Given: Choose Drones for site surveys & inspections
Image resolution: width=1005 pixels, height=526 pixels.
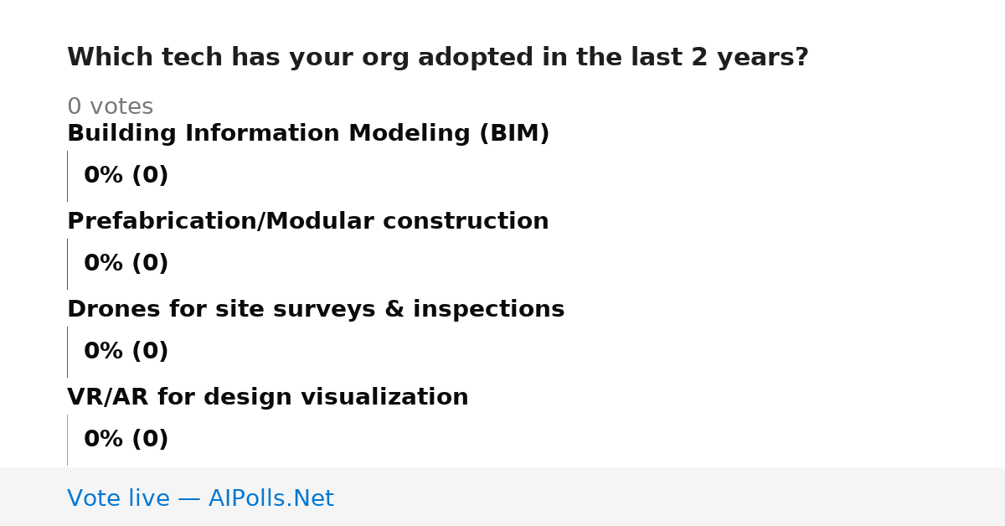Looking at the screenshot, I should (x=316, y=310).
